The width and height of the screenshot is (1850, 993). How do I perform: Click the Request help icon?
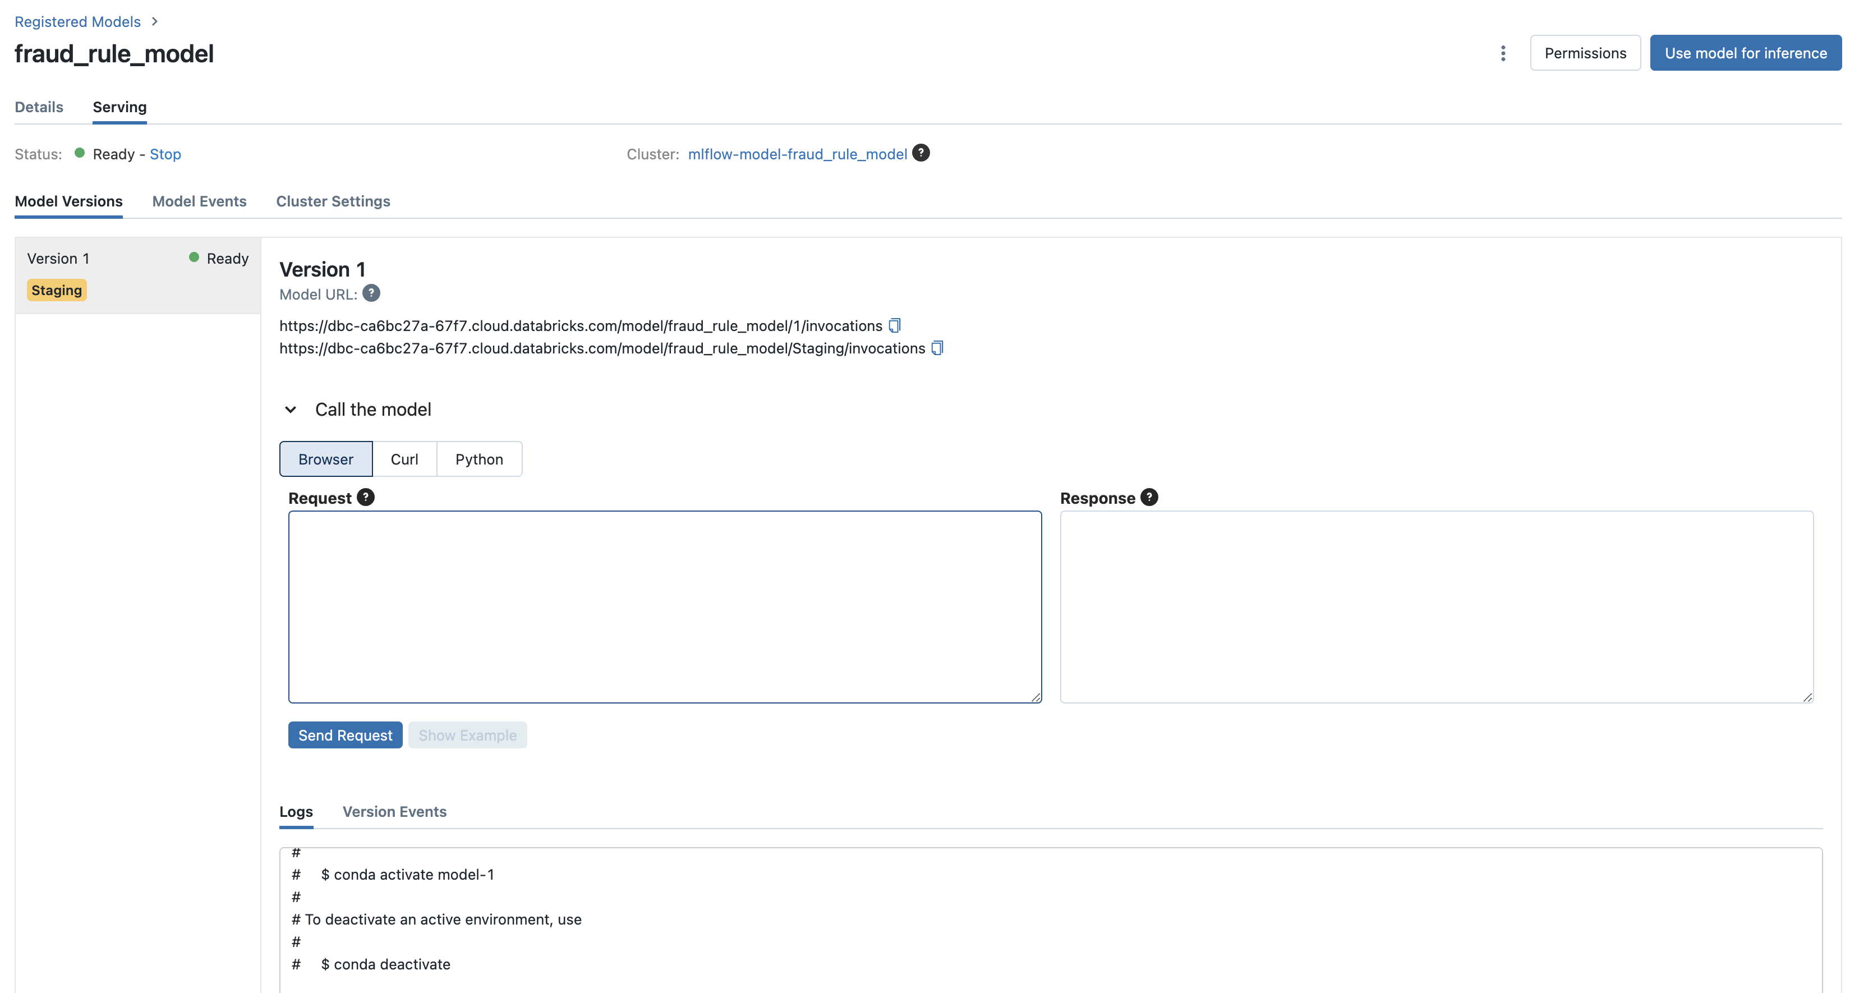(x=366, y=498)
